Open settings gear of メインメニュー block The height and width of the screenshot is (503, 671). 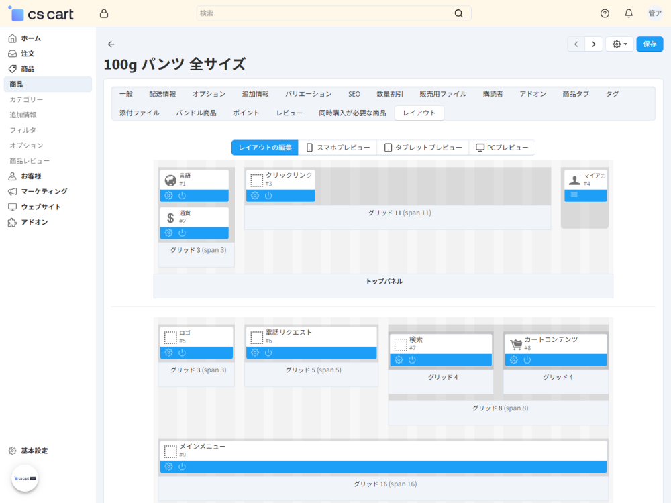(169, 467)
